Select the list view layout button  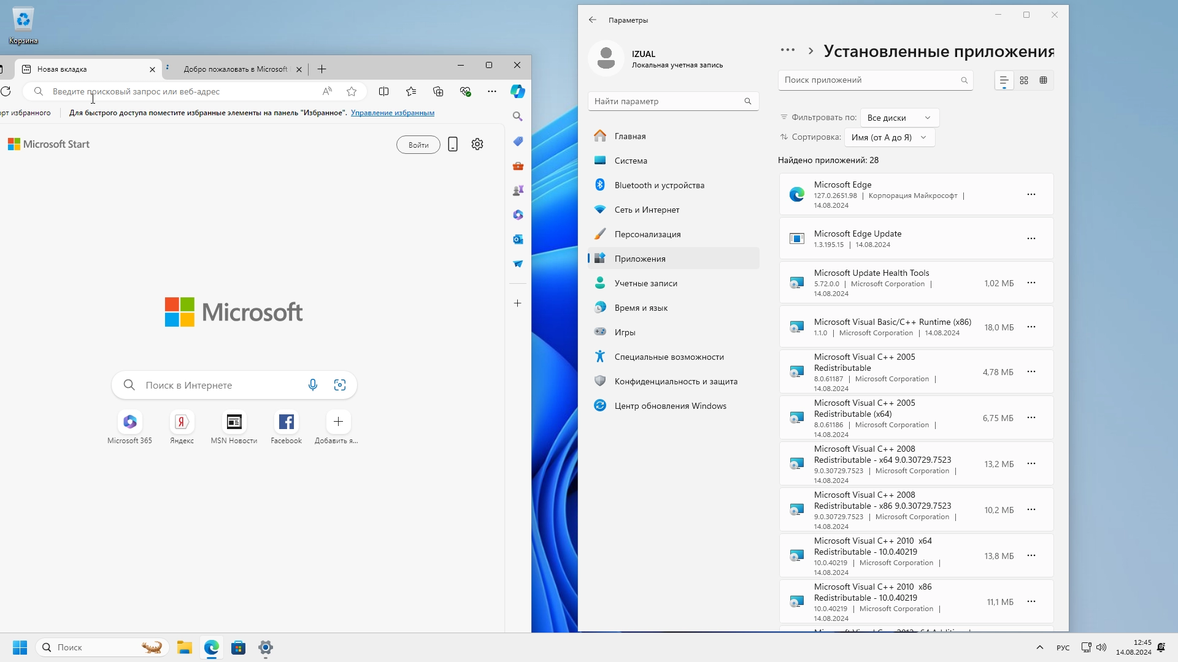click(1004, 80)
